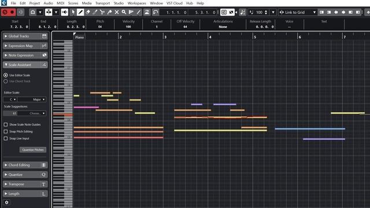370x208 pixels.
Task: Open inspector settings gear
Action: (6, 202)
